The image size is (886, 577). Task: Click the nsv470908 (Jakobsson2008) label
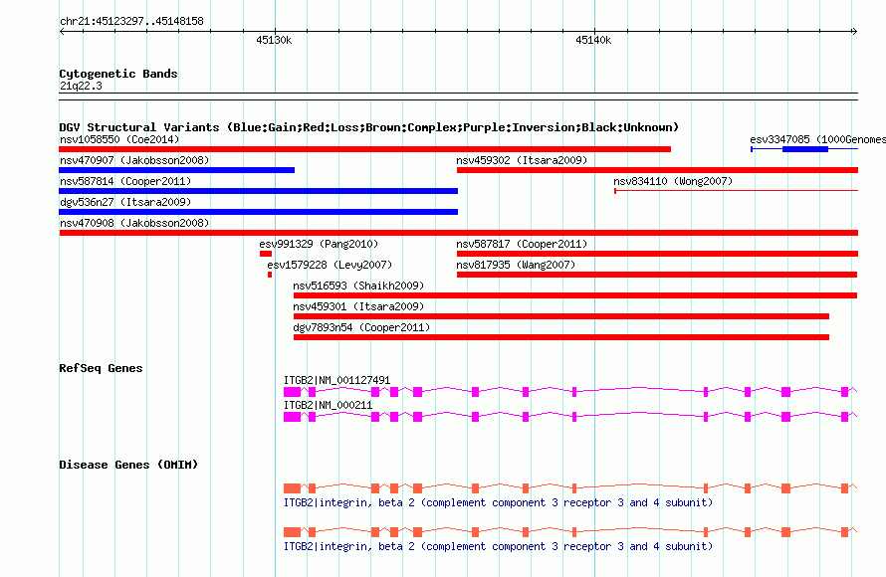134,223
